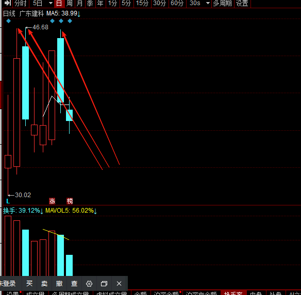Switch to weekly 周 period
Image resolution: width=301 pixels, height=295 pixels.
(69, 3)
